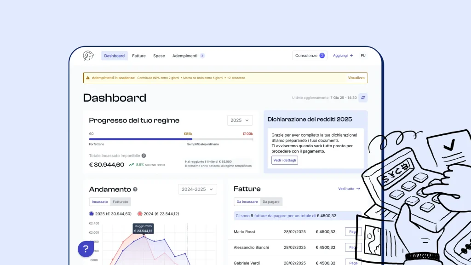The image size is (471, 265).
Task: Click the Consulenze notification badge
Action: [322, 56]
